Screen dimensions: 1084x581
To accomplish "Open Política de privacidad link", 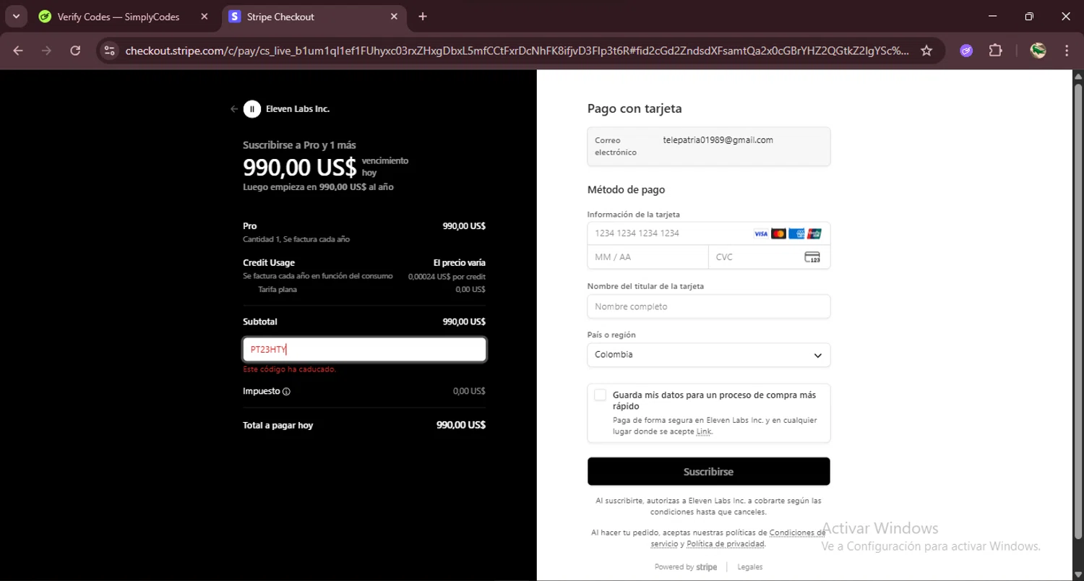I will point(726,543).
